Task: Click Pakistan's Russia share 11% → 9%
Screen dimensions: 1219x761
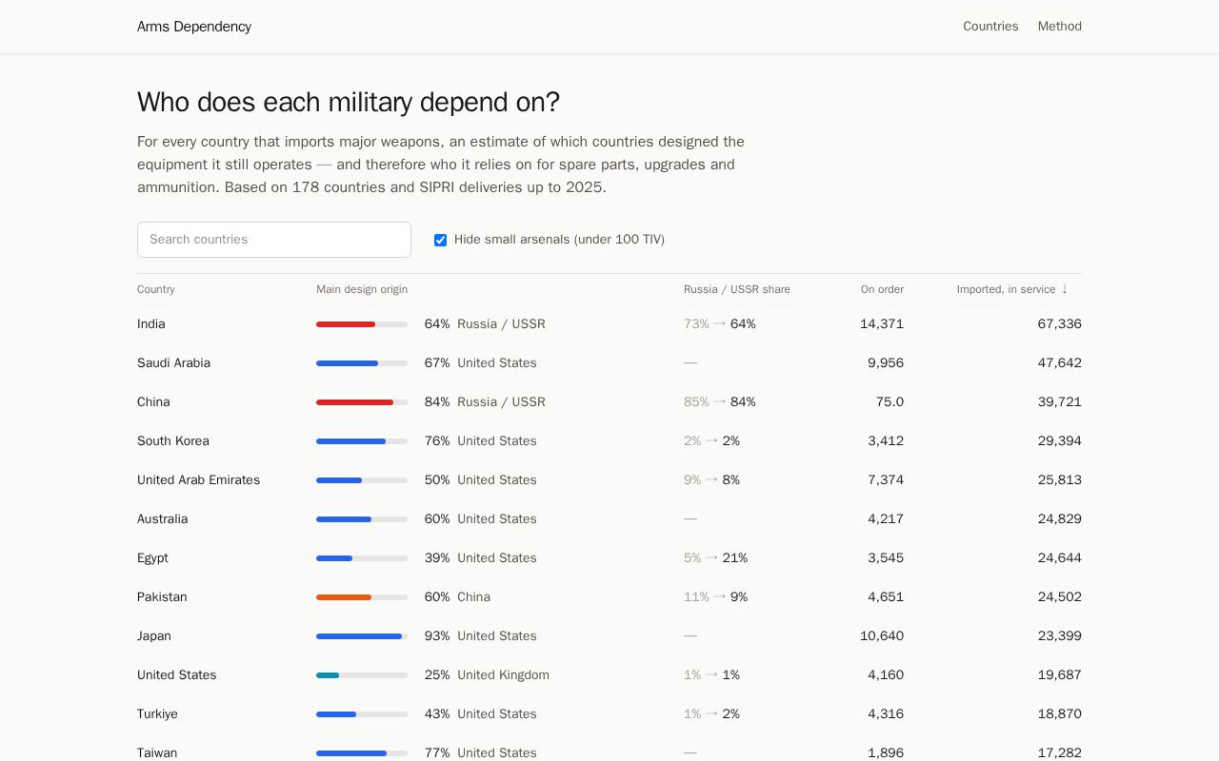Action: pyautogui.click(x=715, y=597)
